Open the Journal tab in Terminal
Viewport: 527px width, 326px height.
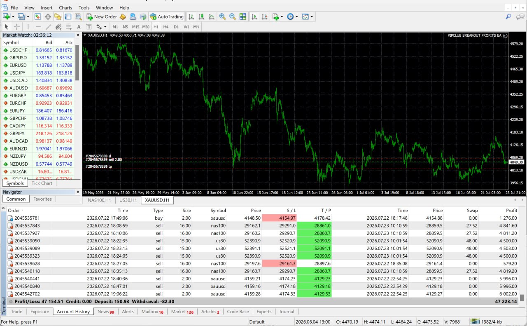click(x=287, y=312)
